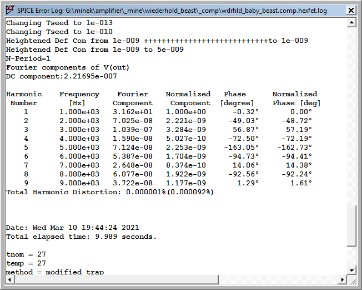362x290 pixels.
Task: Click the 'tnom = 27' line
Action: 26,254
